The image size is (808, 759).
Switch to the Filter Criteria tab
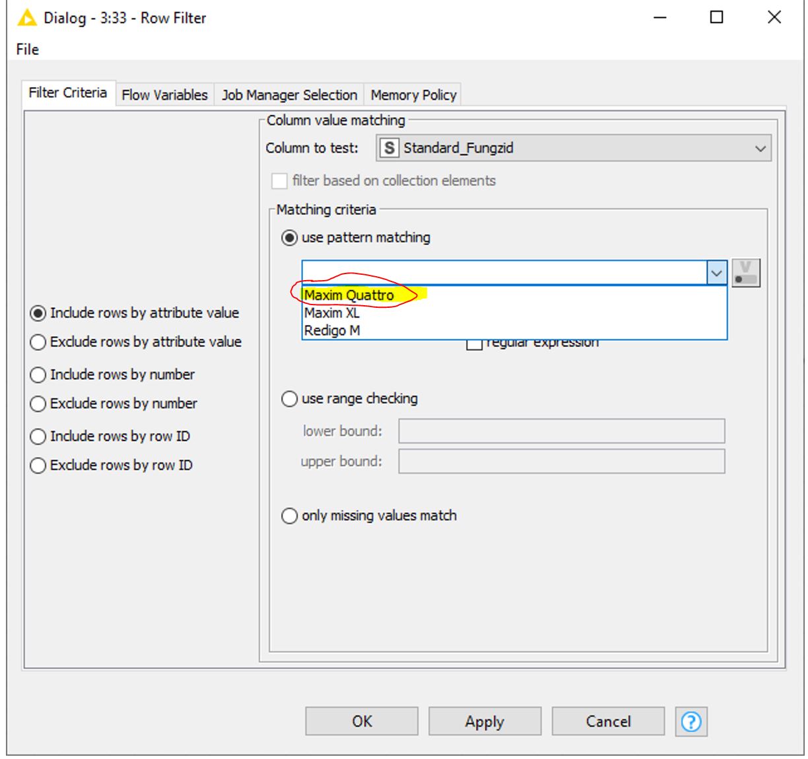68,93
